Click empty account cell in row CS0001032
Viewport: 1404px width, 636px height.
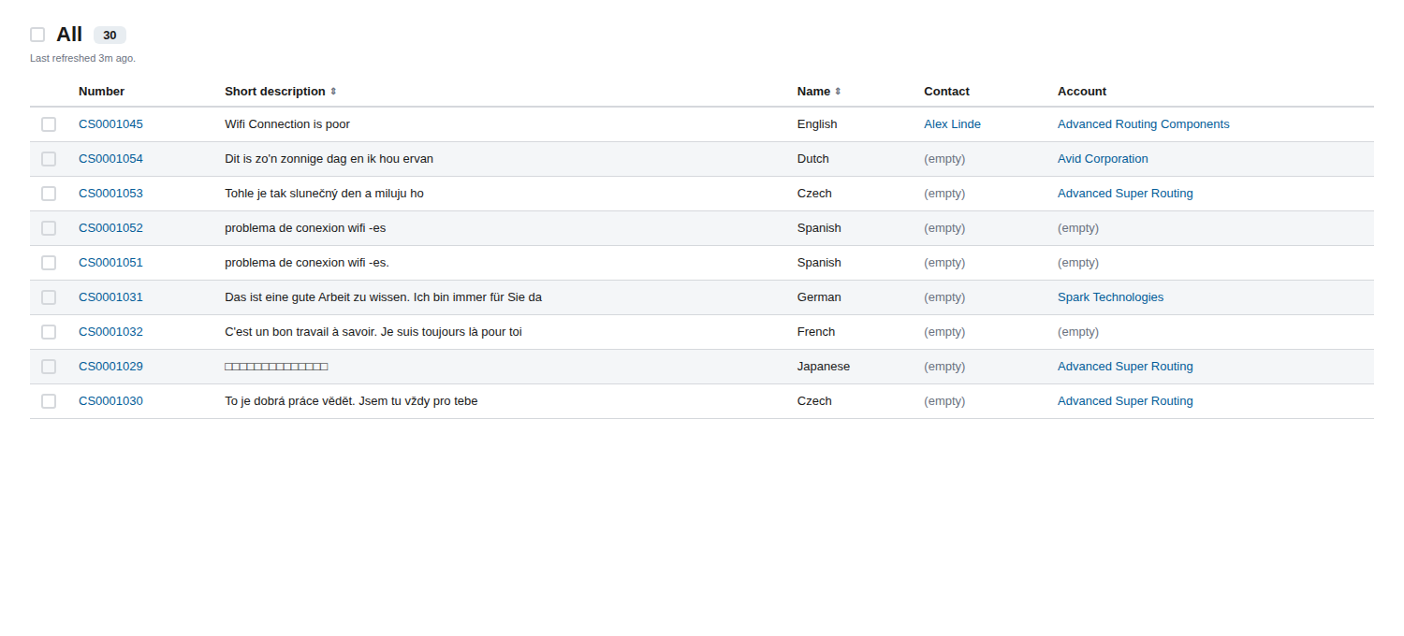(x=1078, y=332)
